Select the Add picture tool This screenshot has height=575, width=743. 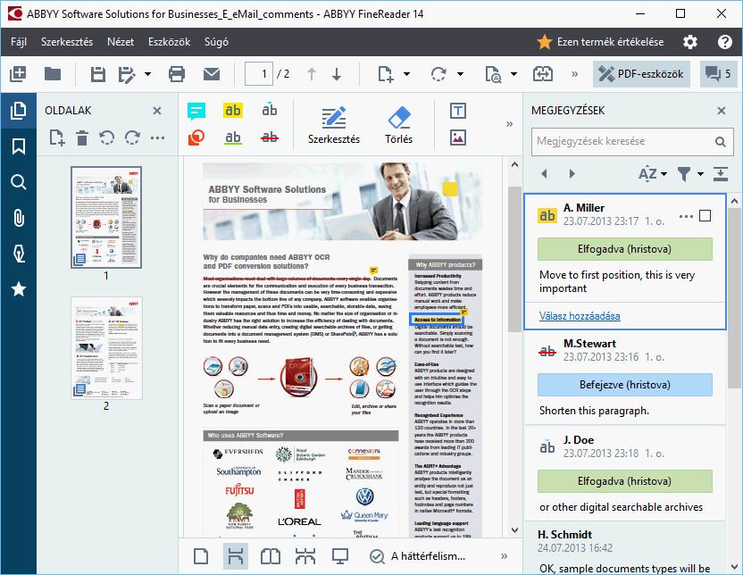point(458,137)
